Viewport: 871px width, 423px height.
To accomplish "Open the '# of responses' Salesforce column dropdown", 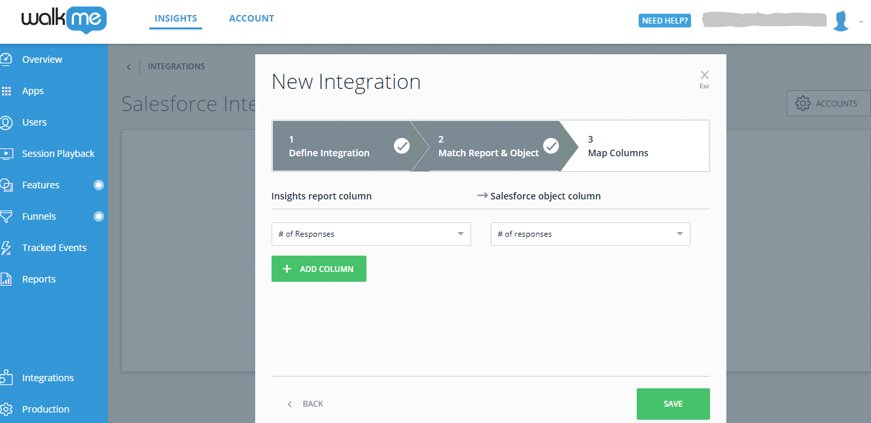I will coord(590,234).
